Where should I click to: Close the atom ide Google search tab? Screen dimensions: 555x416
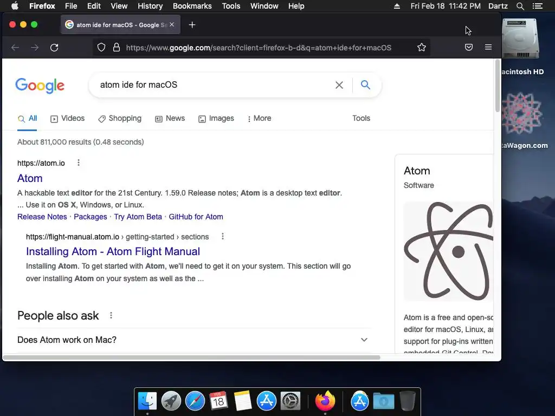172,24
